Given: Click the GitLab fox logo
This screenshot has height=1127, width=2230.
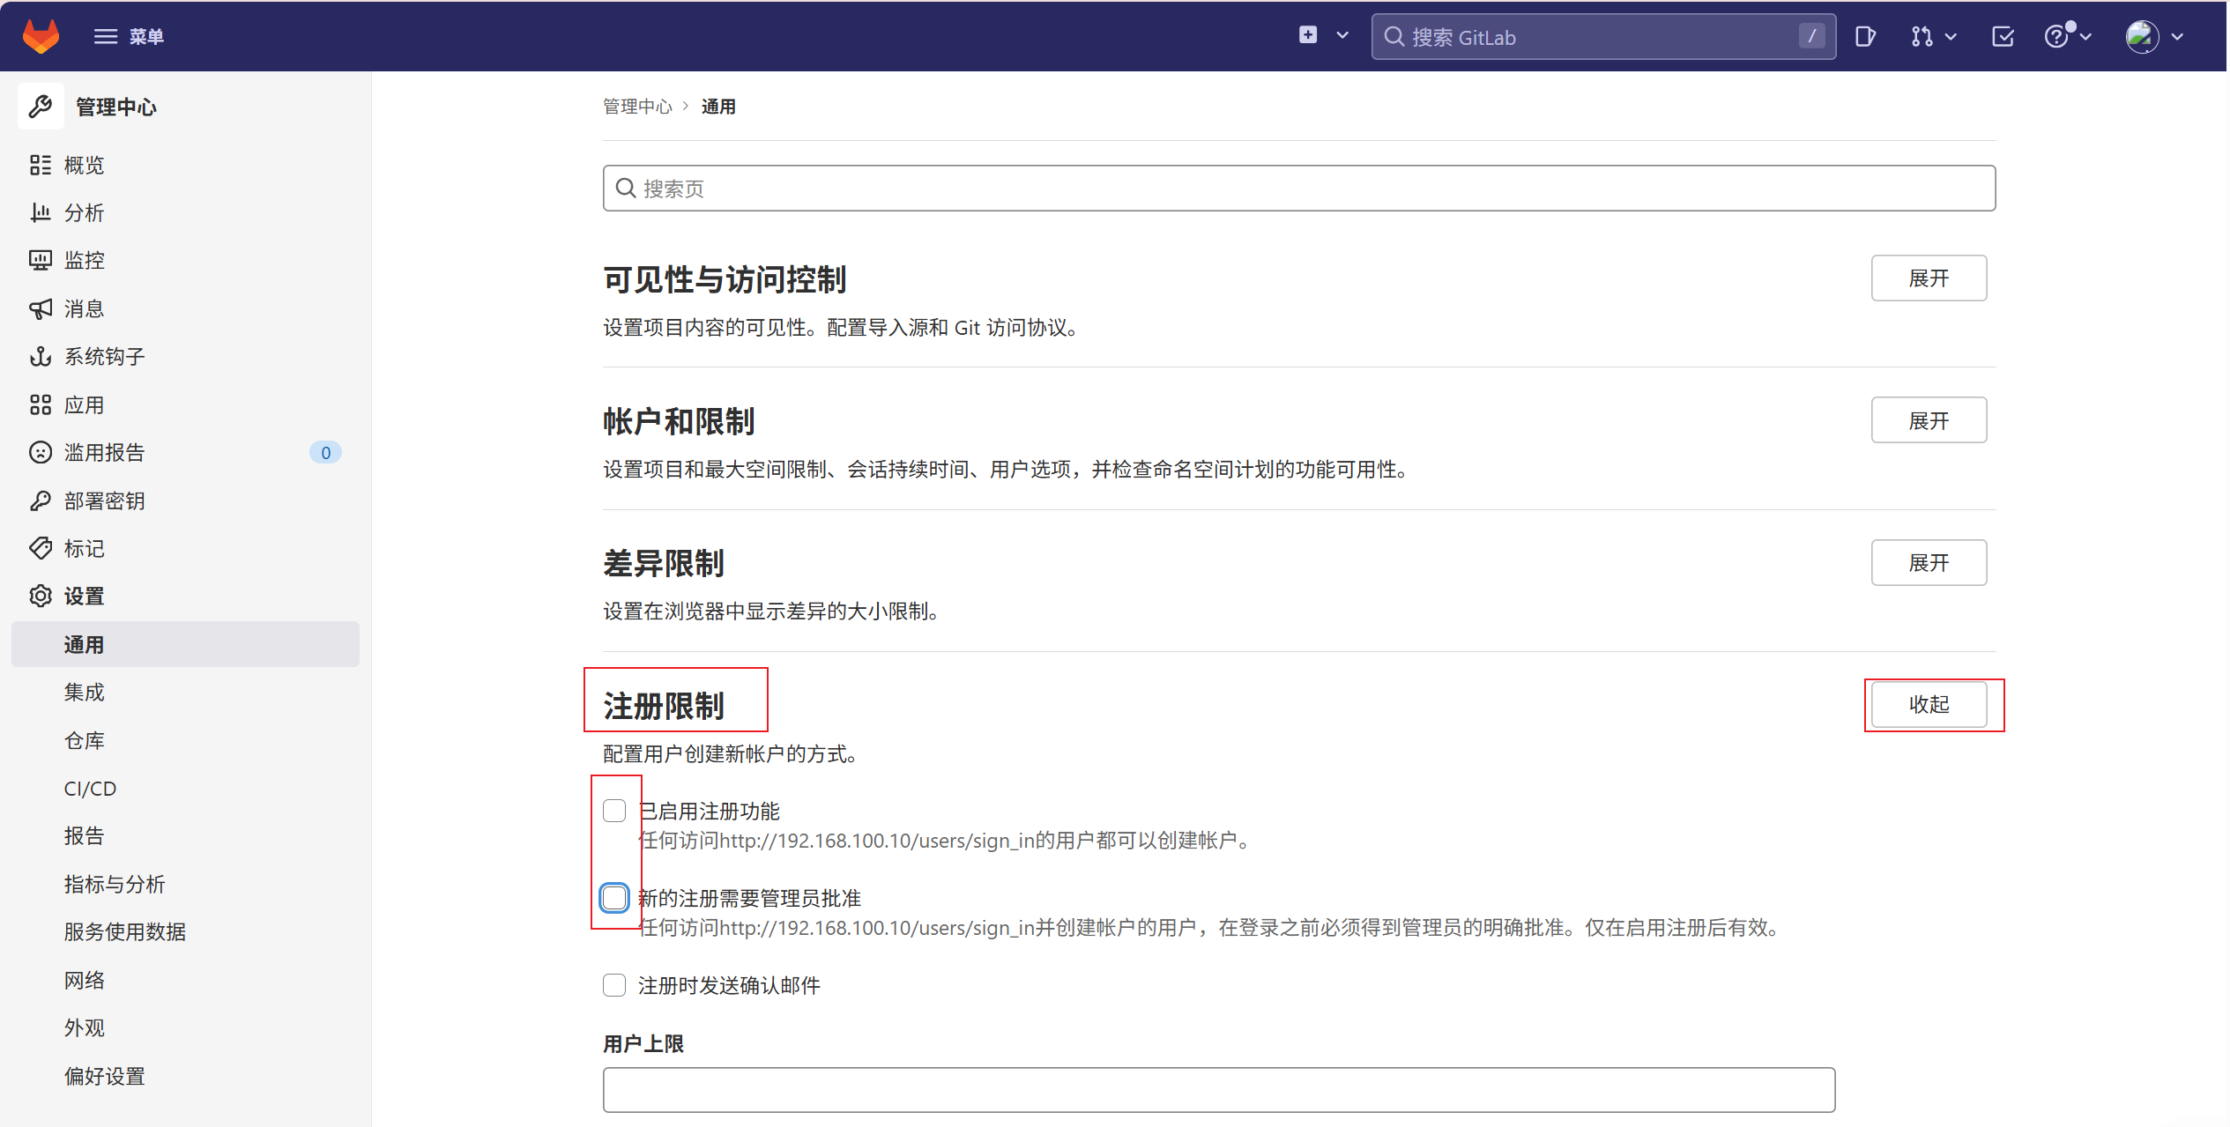Looking at the screenshot, I should [x=41, y=36].
